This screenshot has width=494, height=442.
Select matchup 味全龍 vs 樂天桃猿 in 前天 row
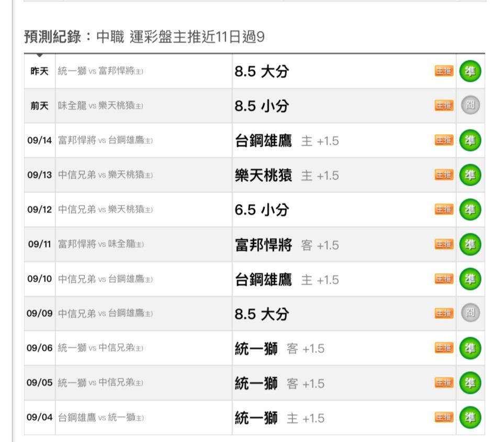[x=100, y=105]
